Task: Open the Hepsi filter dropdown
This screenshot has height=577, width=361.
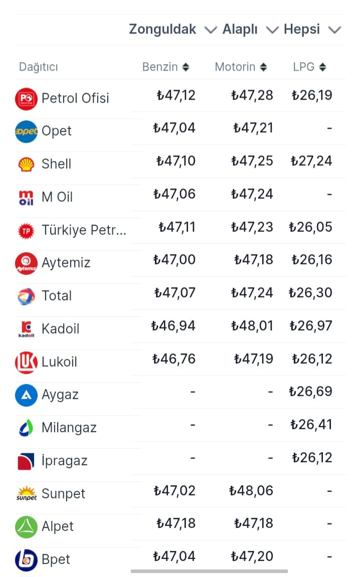Action: point(312,29)
